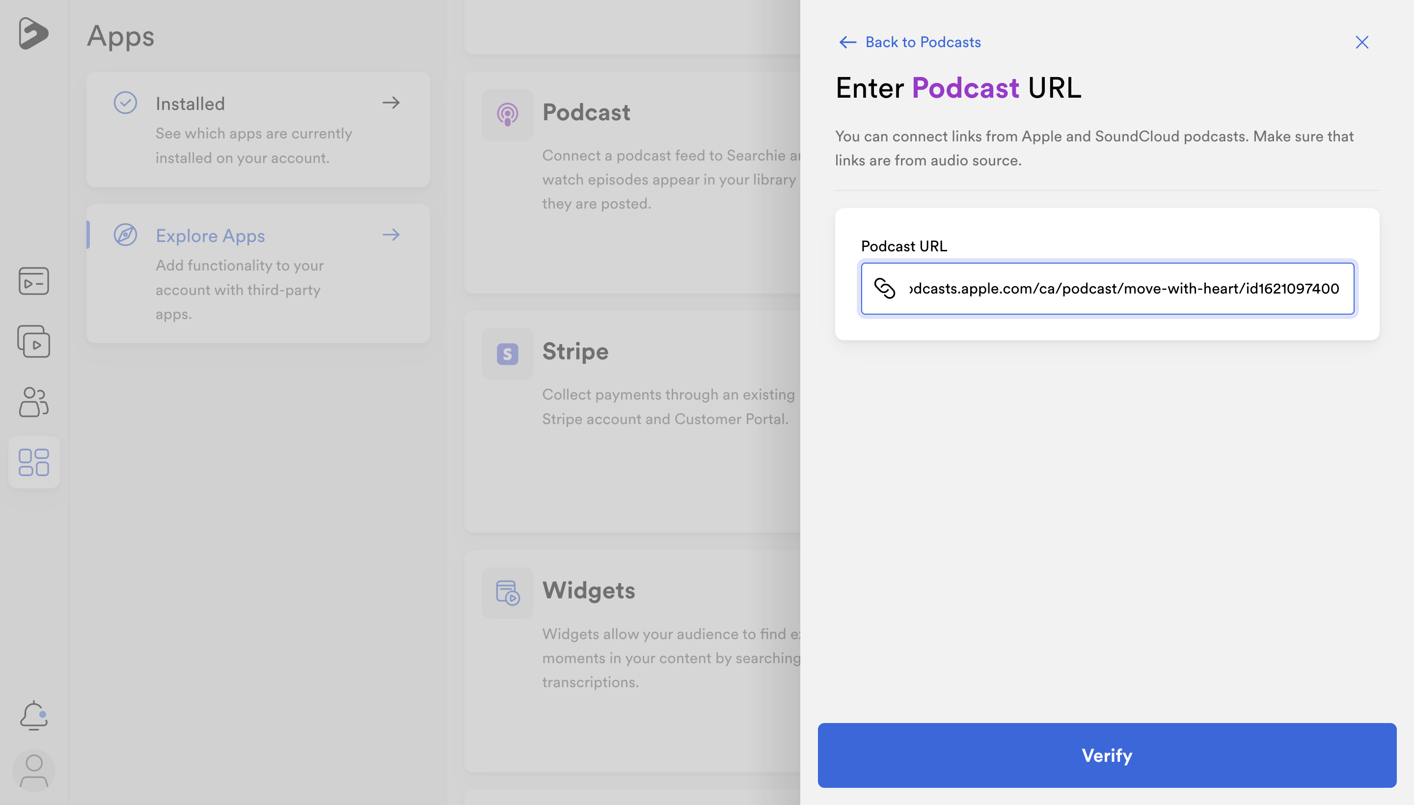Click the Stripe app icon
The height and width of the screenshot is (805, 1414).
pyautogui.click(x=507, y=354)
